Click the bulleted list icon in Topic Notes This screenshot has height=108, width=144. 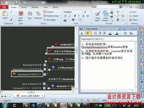(x=95, y=33)
